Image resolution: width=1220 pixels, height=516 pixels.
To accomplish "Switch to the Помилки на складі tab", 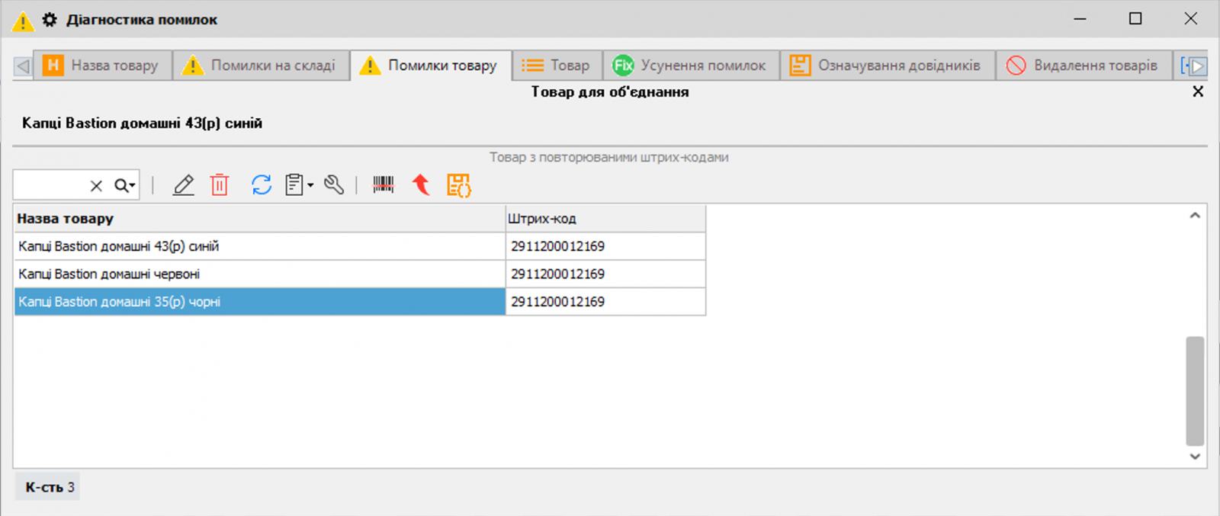I will point(261,66).
